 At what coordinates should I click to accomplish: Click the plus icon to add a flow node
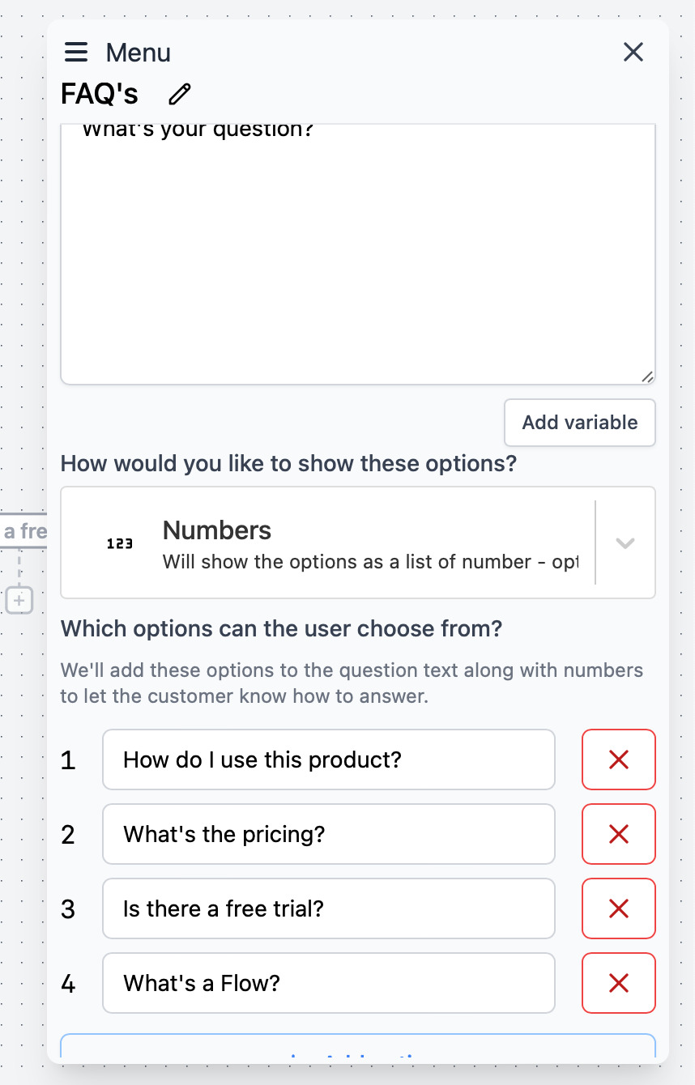[18, 600]
